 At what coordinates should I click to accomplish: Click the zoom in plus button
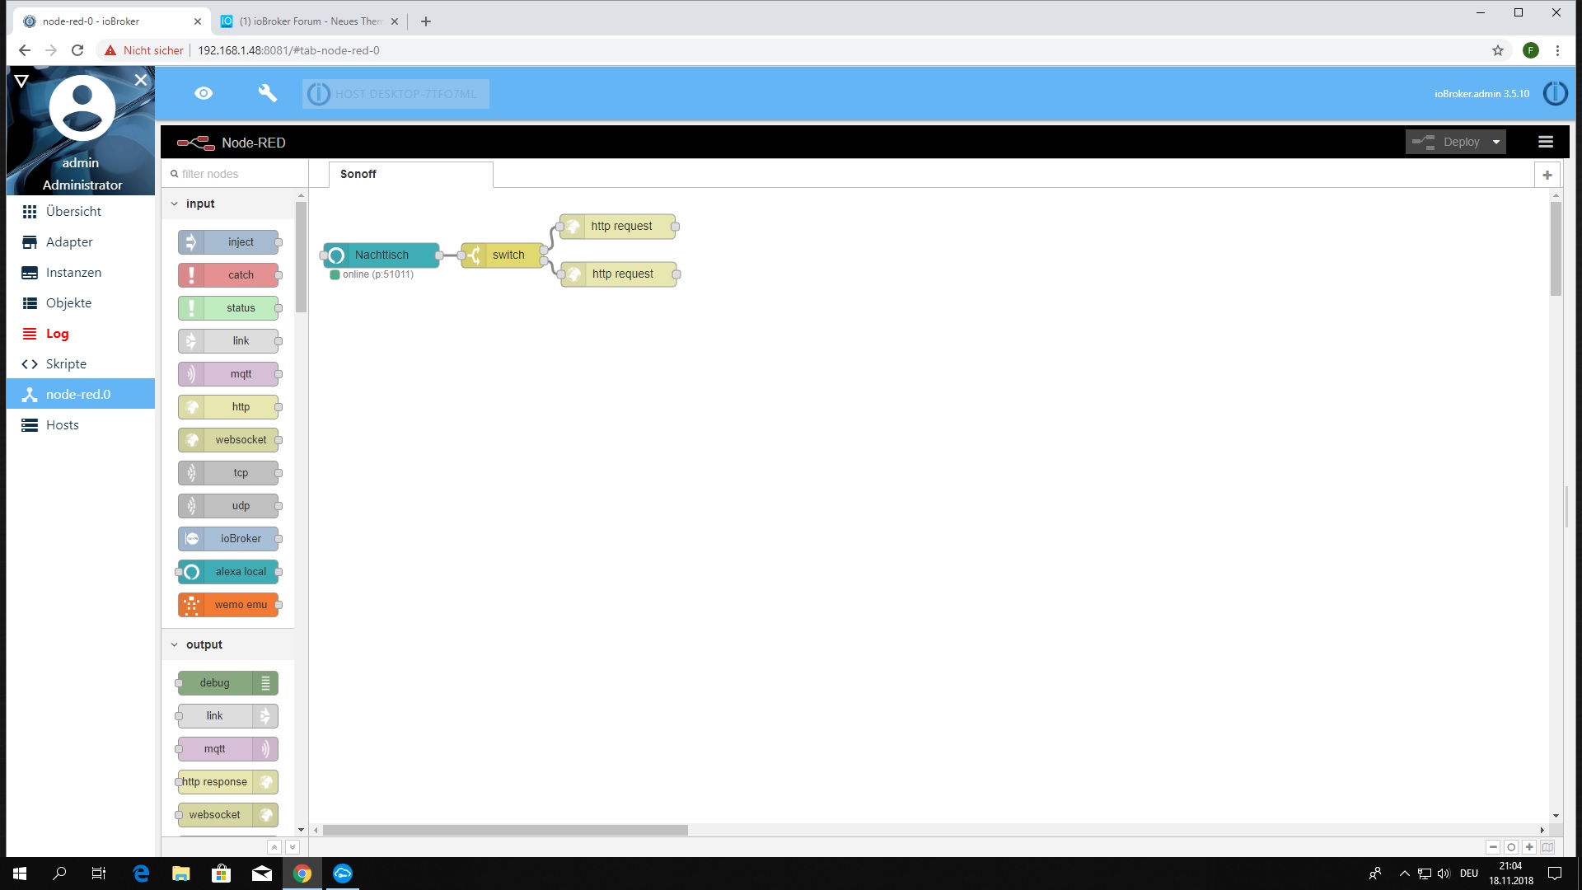[x=1529, y=847]
